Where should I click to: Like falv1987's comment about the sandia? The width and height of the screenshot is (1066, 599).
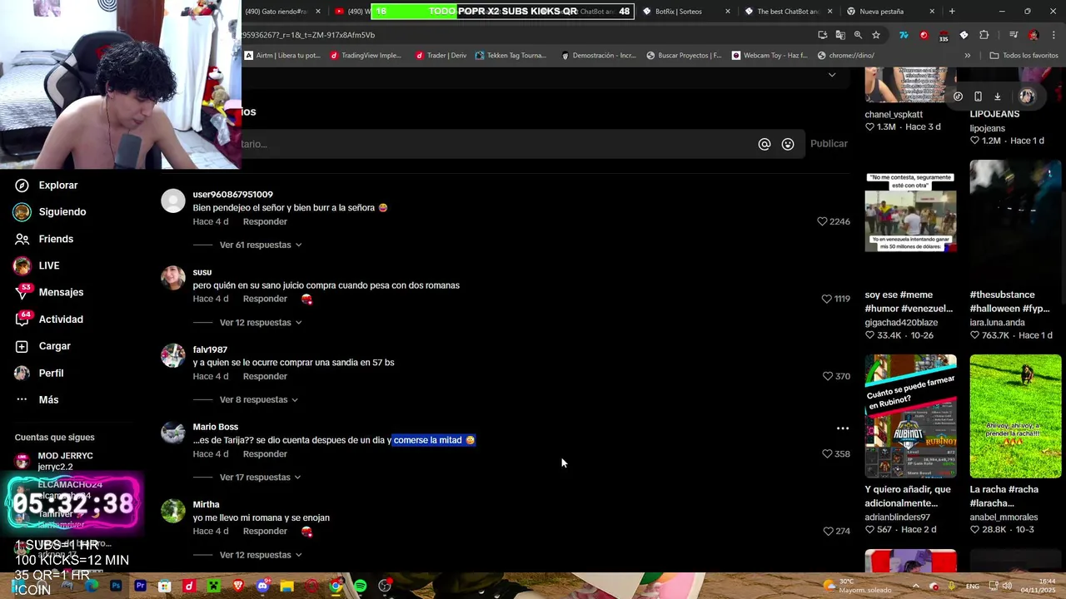[x=827, y=376]
